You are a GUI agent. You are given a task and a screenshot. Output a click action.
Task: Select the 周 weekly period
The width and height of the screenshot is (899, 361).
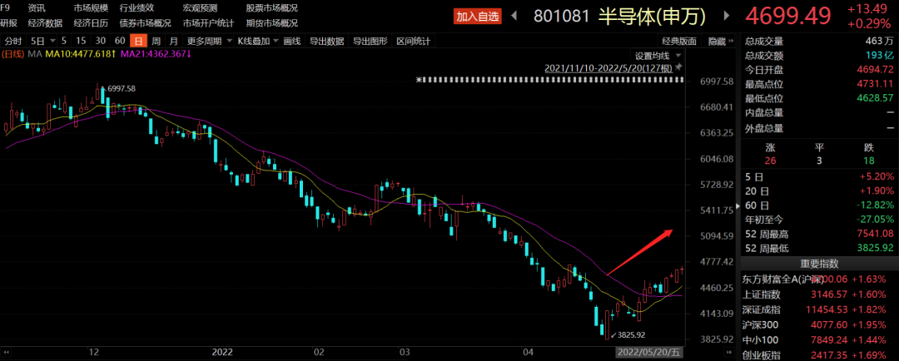[x=156, y=42]
